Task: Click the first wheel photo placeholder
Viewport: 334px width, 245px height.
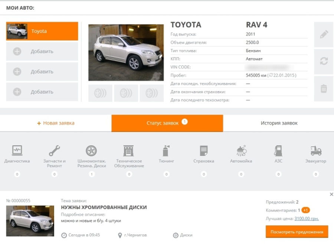Action: tap(100, 93)
